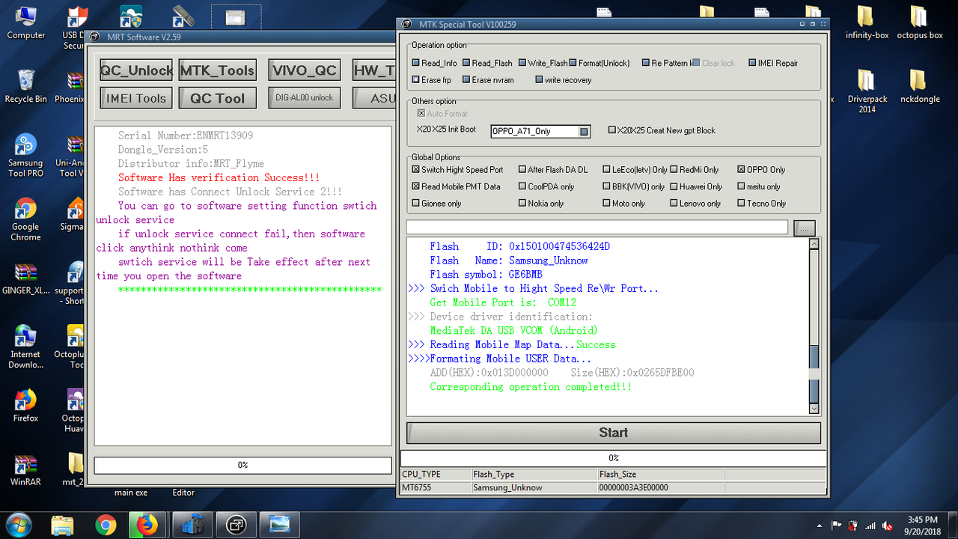Open the octopus box folder
958x539 pixels.
[x=920, y=22]
